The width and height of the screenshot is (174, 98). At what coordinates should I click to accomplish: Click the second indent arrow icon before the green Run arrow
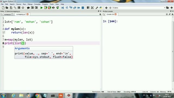point(36,8)
